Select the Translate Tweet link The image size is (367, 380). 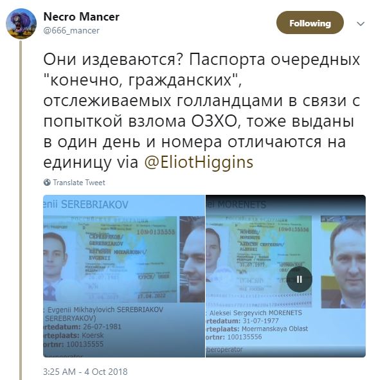(79, 182)
